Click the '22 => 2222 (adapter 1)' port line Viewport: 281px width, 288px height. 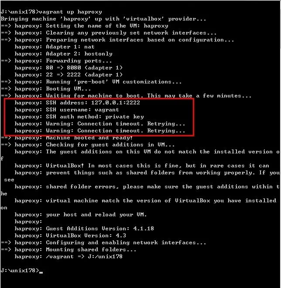point(69,75)
